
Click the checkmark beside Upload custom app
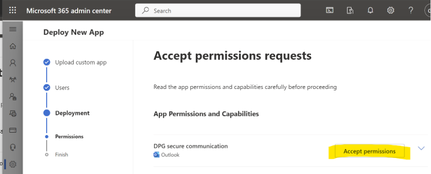[x=47, y=62]
